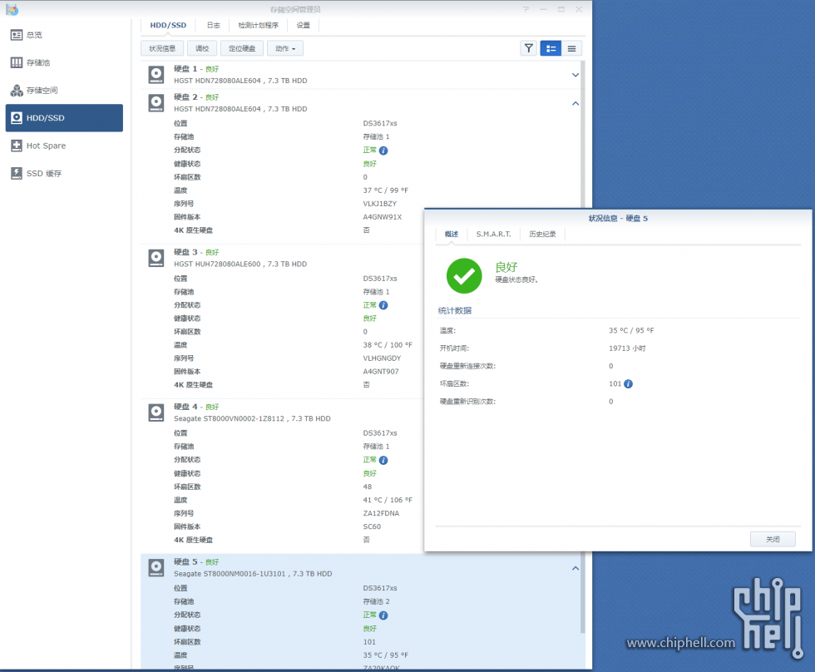Switch to the detailed list view icon
This screenshot has width=815, height=672.
[551, 48]
